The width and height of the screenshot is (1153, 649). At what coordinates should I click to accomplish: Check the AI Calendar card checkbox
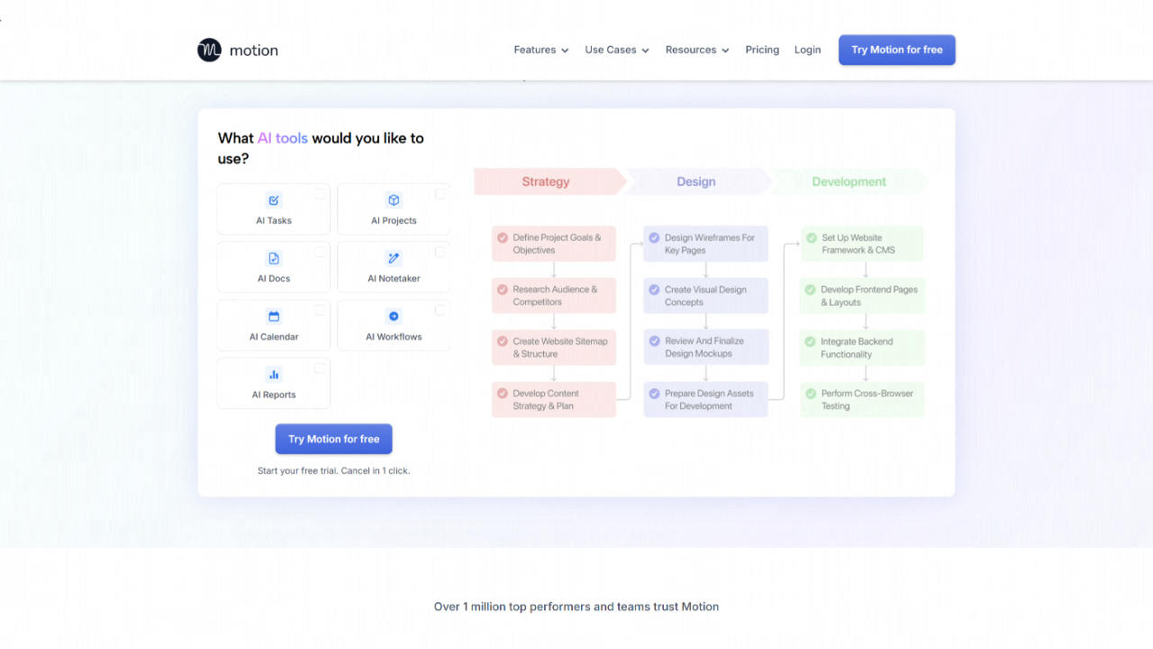(320, 310)
